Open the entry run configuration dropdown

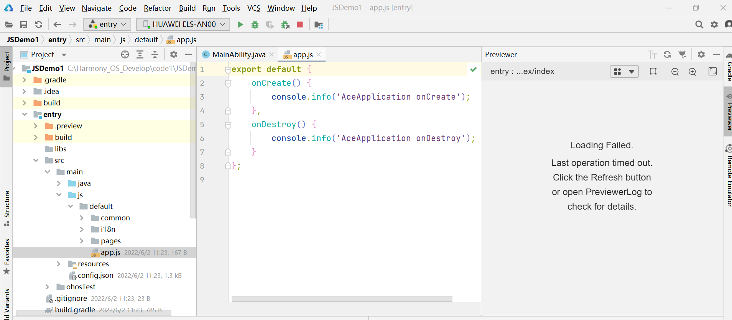(x=107, y=24)
